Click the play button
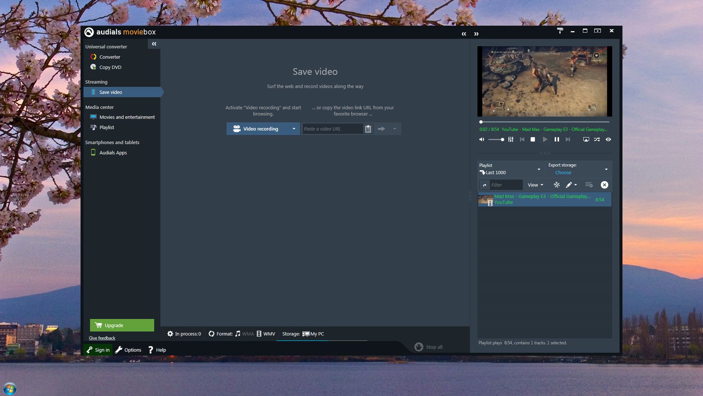703x396 pixels. pyautogui.click(x=545, y=139)
